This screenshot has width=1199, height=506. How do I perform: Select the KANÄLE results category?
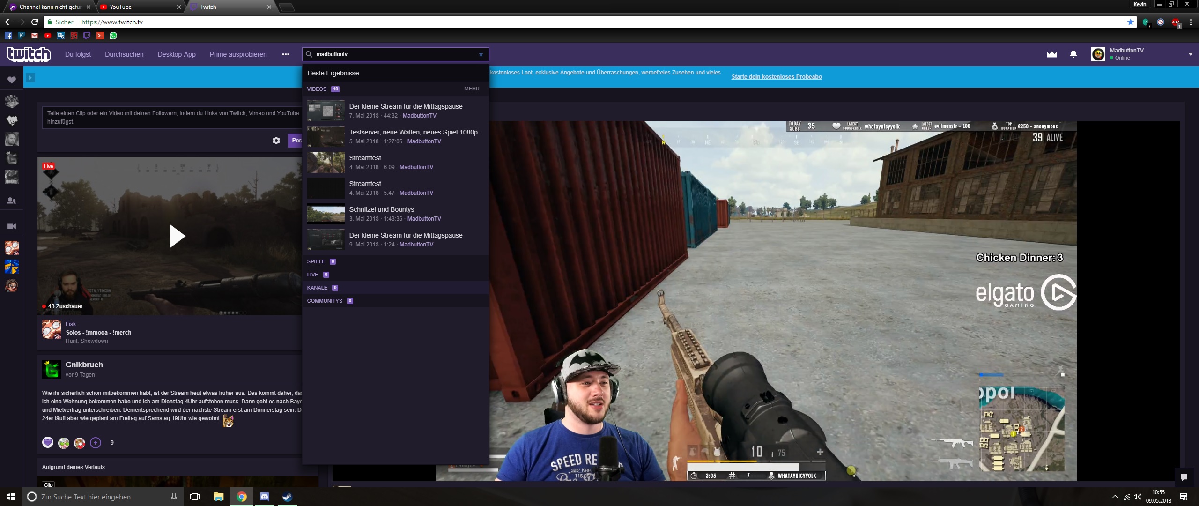[318, 288]
